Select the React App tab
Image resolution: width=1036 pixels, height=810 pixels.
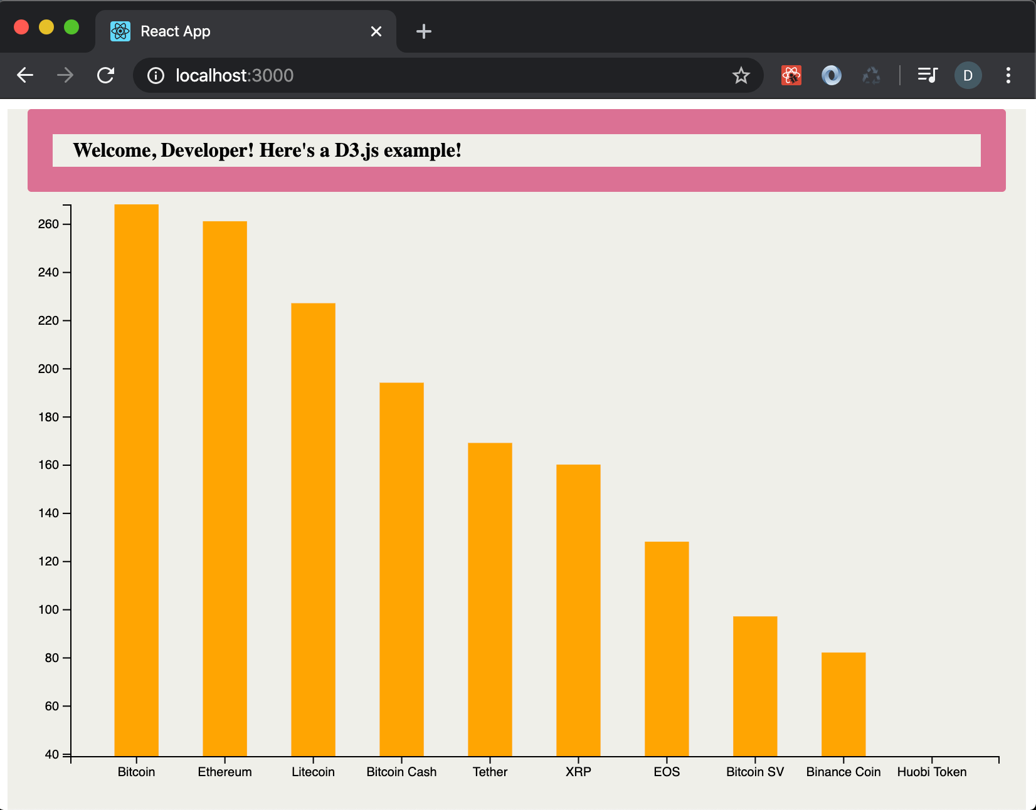[x=246, y=31]
